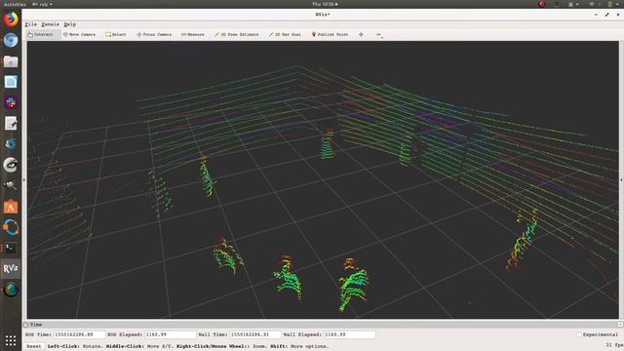Click the clock in the top bar
Image resolution: width=624 pixels, height=351 pixels.
(325, 4)
